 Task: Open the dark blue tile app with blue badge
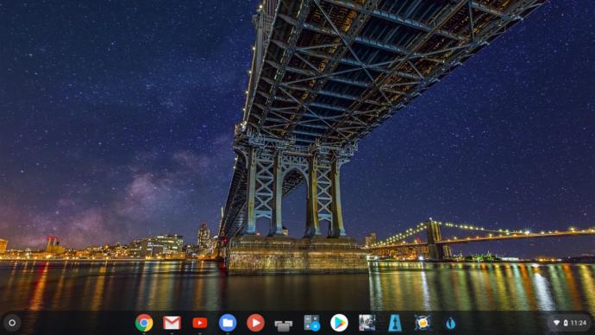coord(311,323)
